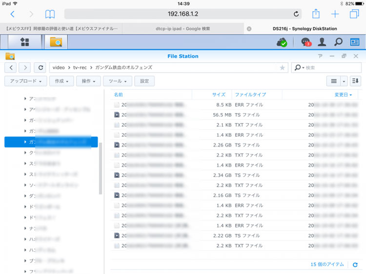Open the Synology main menu icon

coord(24,42)
